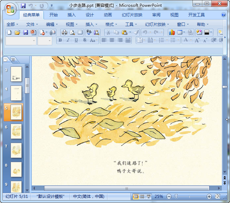Switch to Outline tab in slide pane
The image size is (230, 203).
click(13, 60)
